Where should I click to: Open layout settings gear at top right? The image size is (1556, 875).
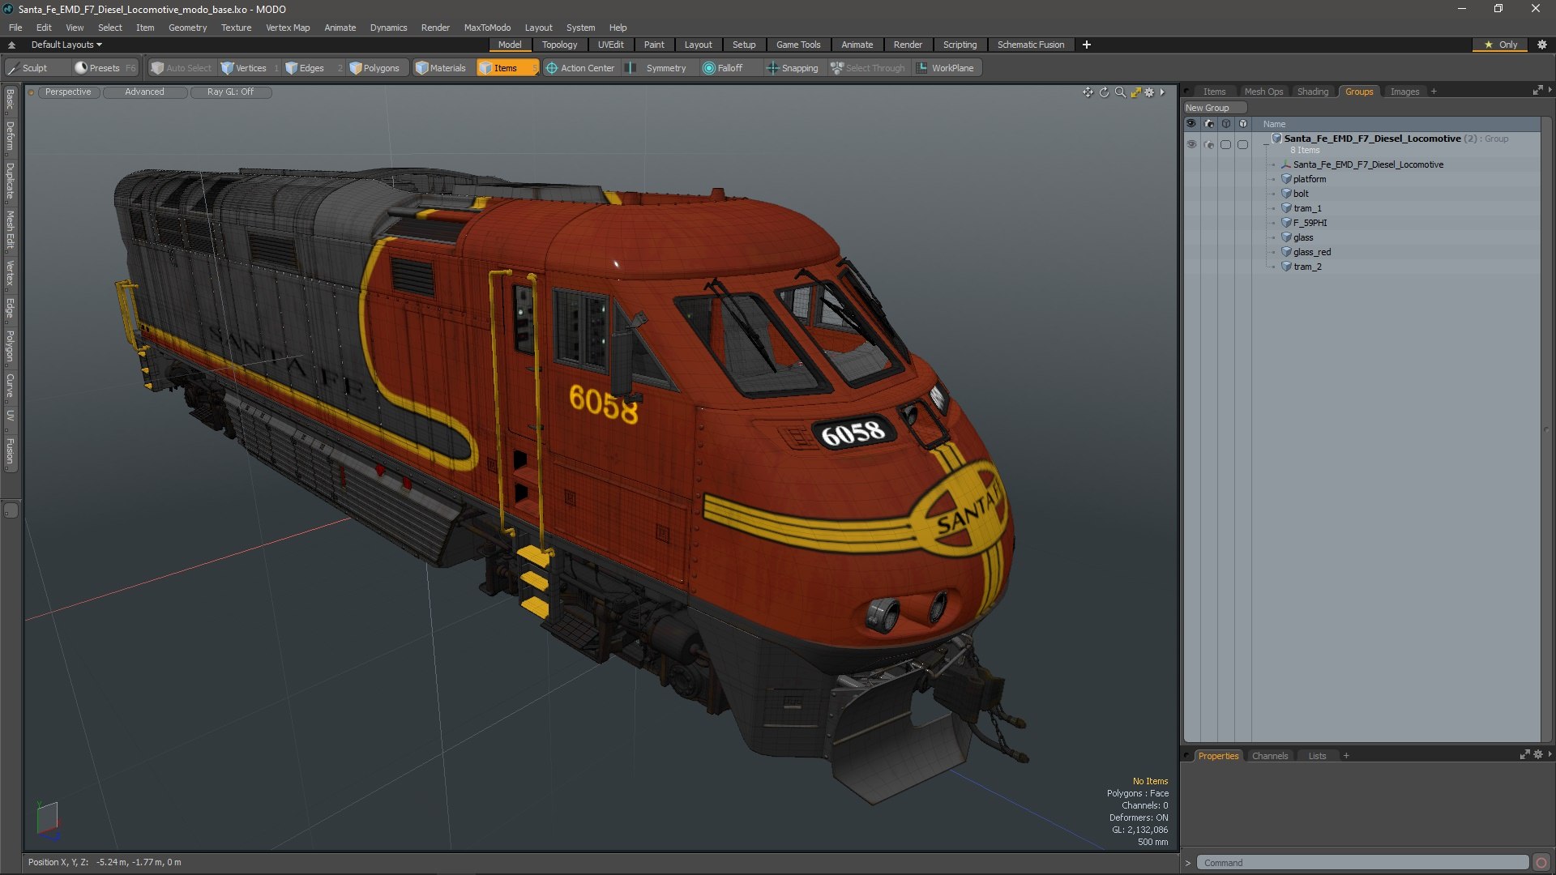click(1542, 45)
